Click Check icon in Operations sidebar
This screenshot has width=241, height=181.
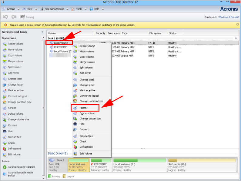pyautogui.click(x=5, y=143)
